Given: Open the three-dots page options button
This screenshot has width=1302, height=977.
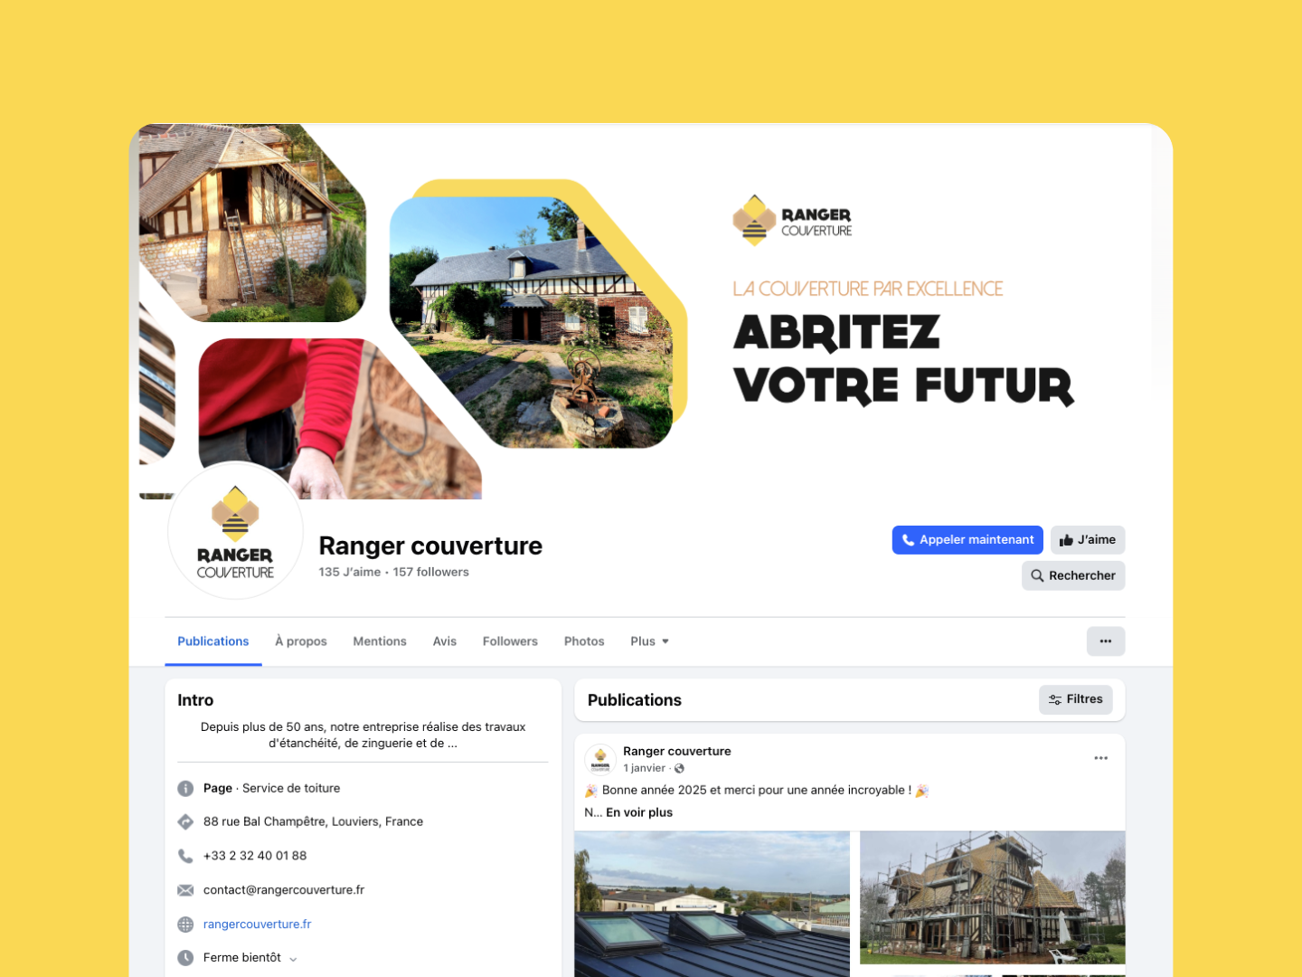Looking at the screenshot, I should coord(1106,641).
